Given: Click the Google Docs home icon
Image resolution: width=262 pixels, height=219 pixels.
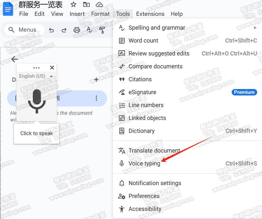Looking at the screenshot, I should pos(8,9).
